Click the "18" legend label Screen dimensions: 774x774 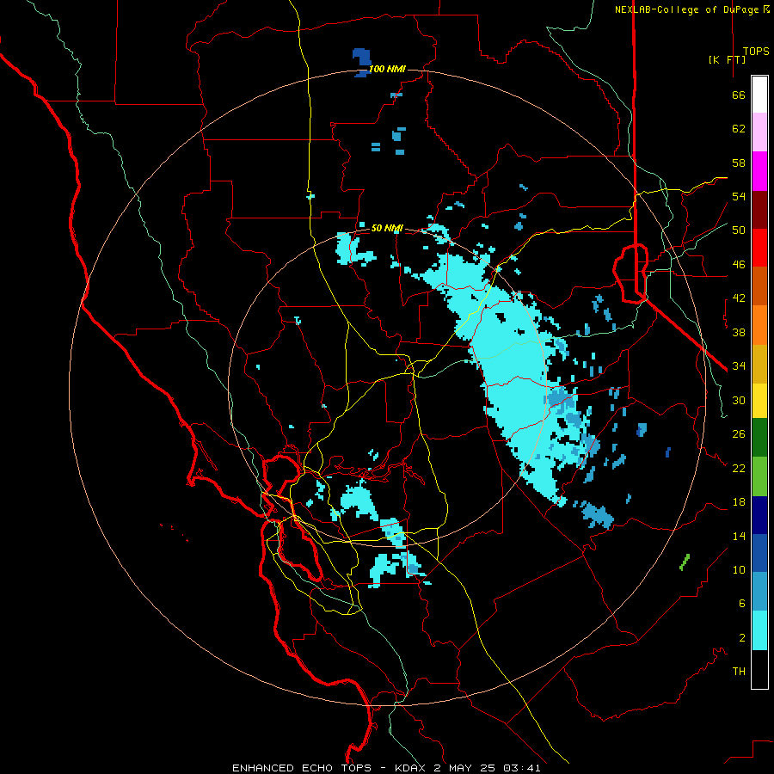pos(739,502)
